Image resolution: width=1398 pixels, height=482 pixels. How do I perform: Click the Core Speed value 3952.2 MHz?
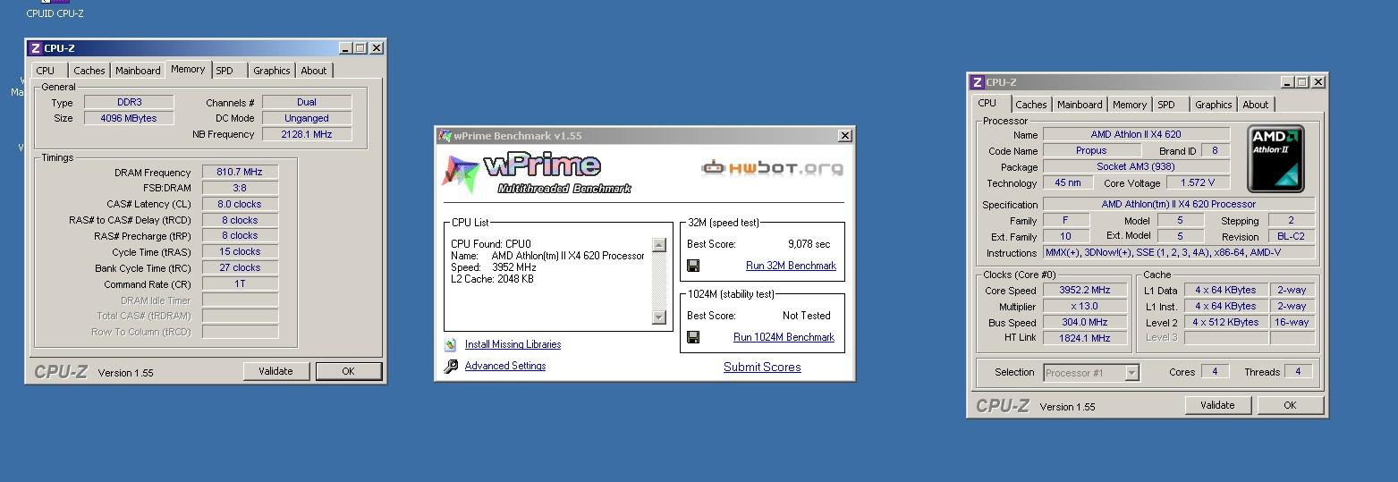click(1085, 290)
